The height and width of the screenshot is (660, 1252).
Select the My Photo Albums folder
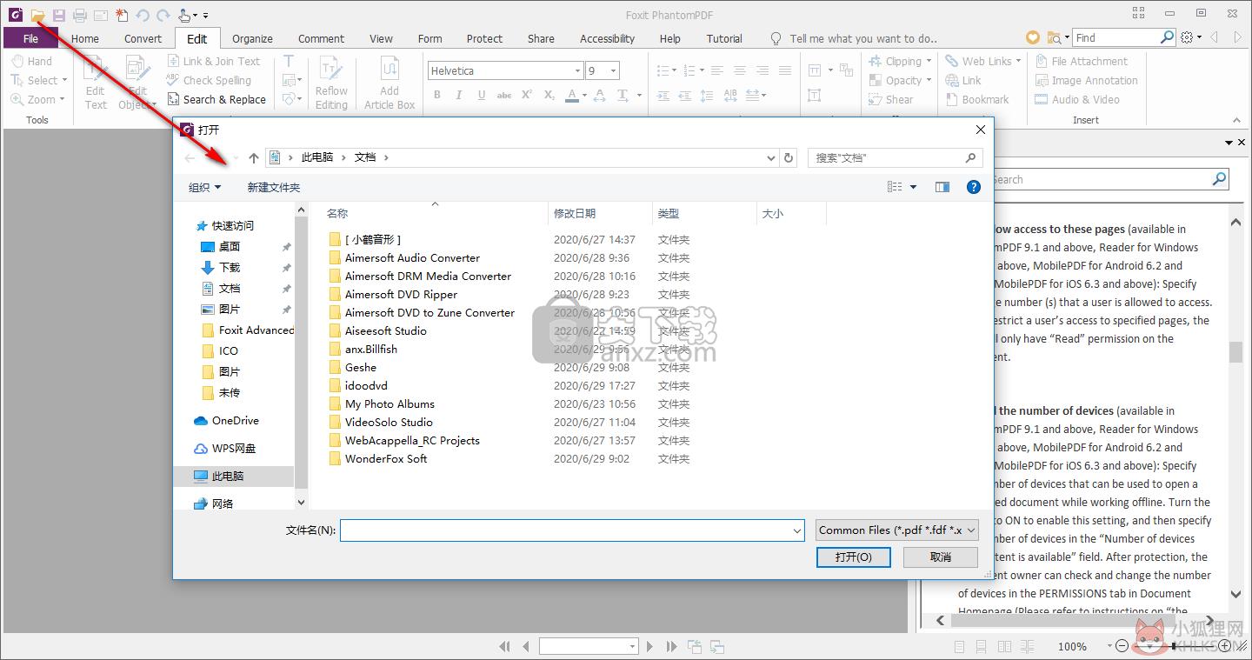[x=382, y=403]
